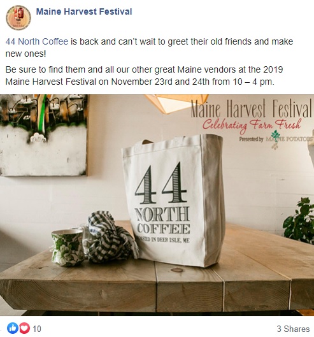Click the Maine Harvest Festival page name
The width and height of the screenshot is (314, 337).
[84, 11]
